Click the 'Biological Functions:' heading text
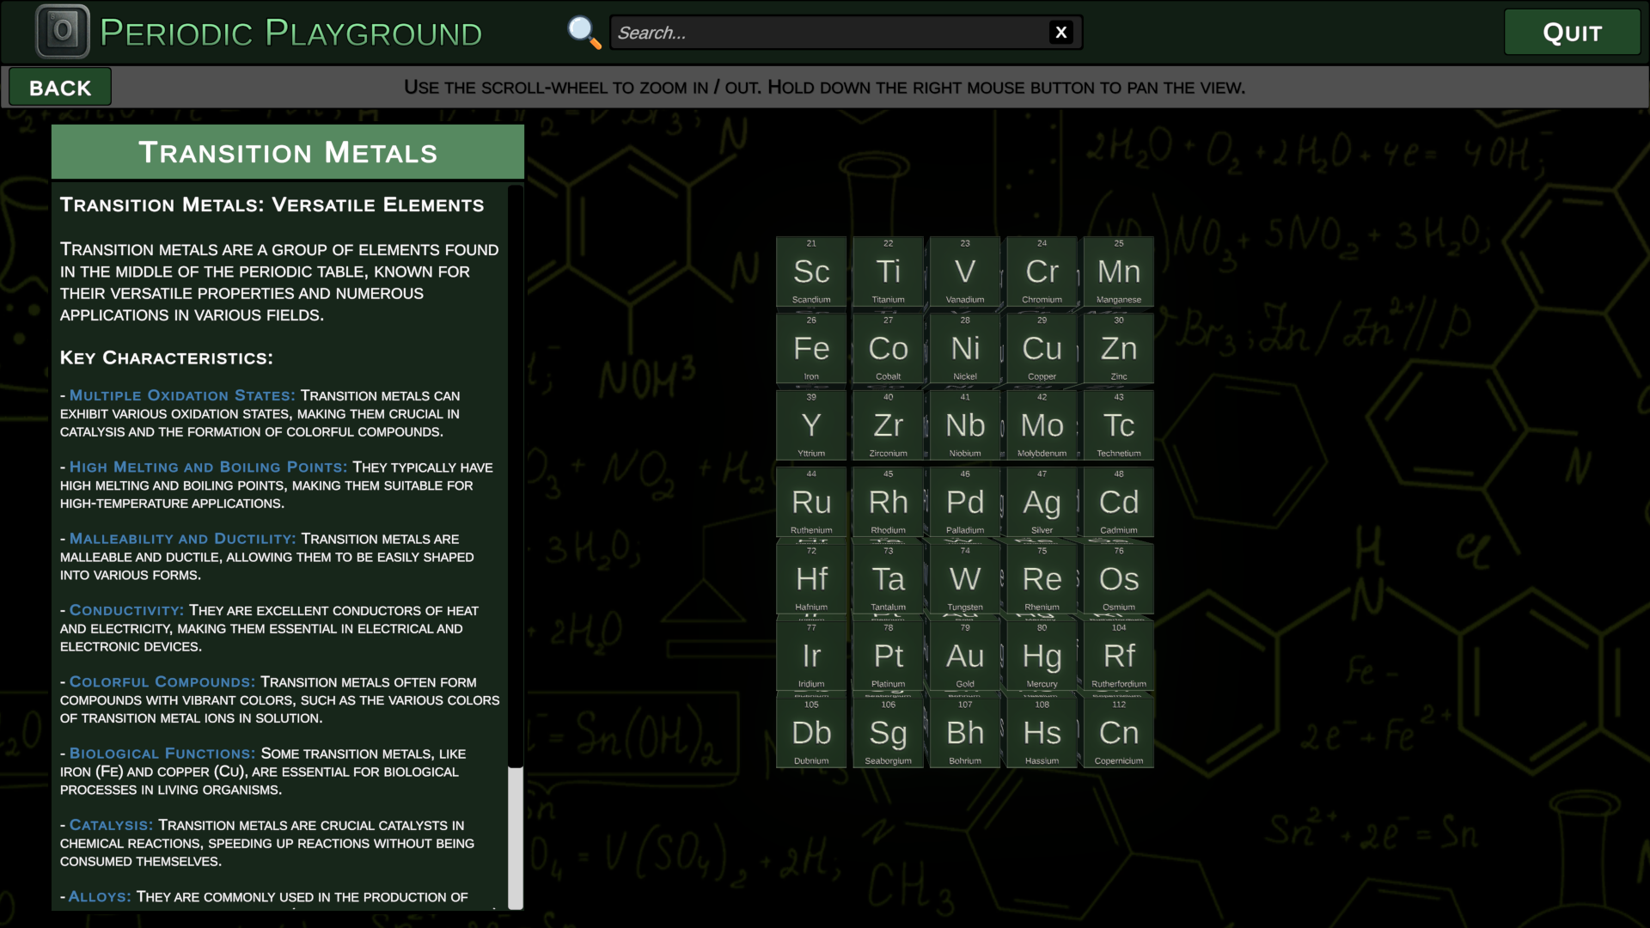This screenshot has height=928, width=1650. pos(162,754)
